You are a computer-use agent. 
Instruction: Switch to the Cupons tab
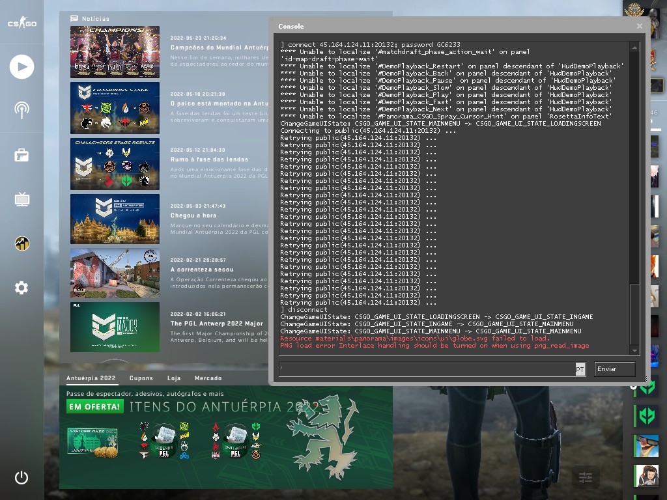[x=141, y=378]
